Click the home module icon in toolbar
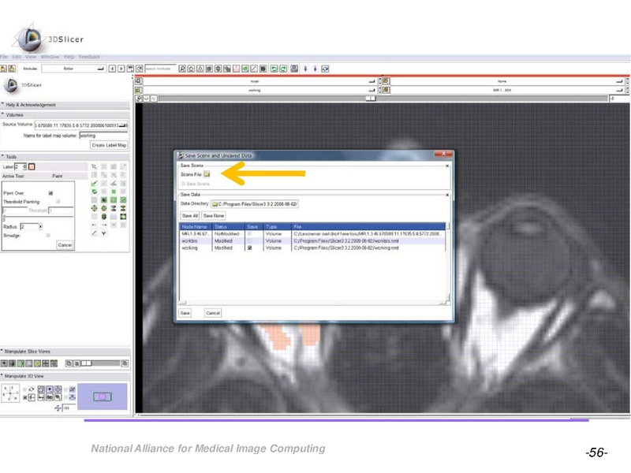 [x=191, y=69]
